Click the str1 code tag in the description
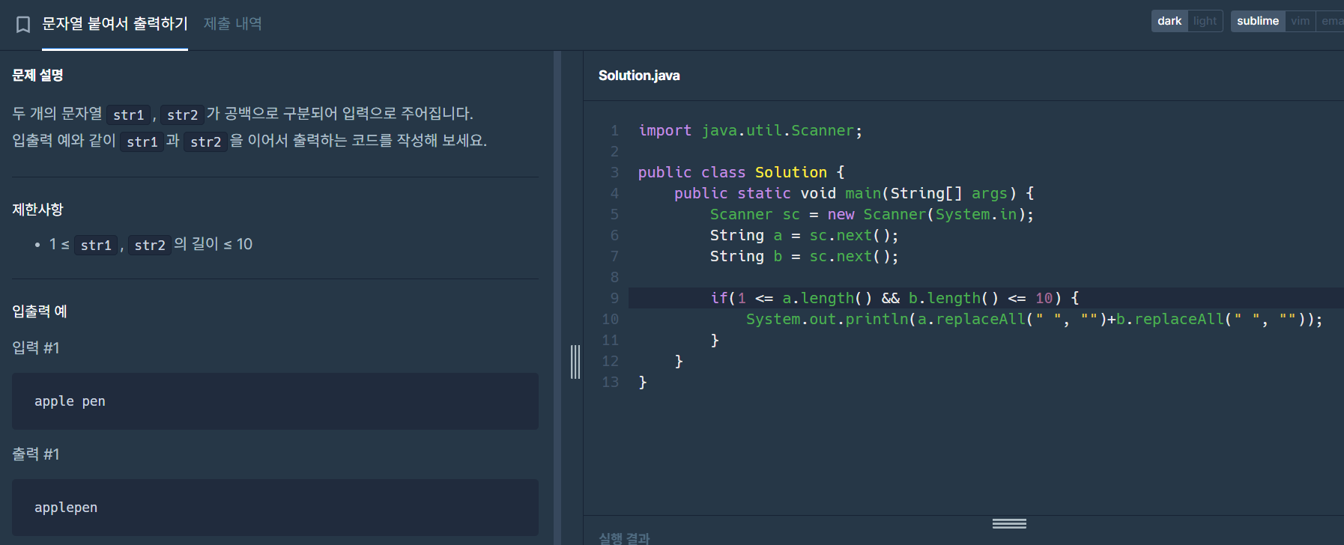 (x=129, y=115)
